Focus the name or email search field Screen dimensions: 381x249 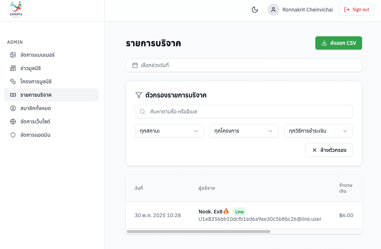[x=244, y=112]
